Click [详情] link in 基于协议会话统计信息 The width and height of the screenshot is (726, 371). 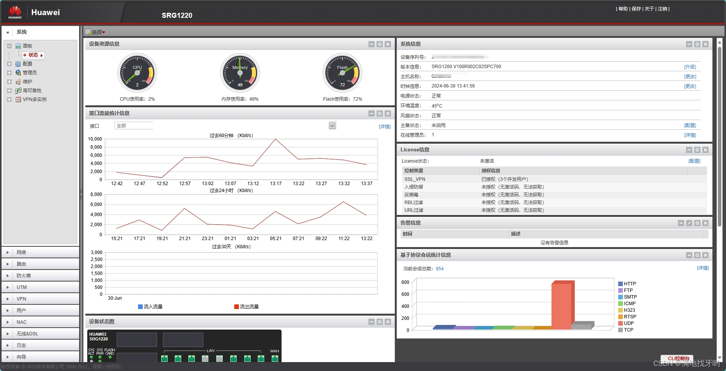pos(703,268)
